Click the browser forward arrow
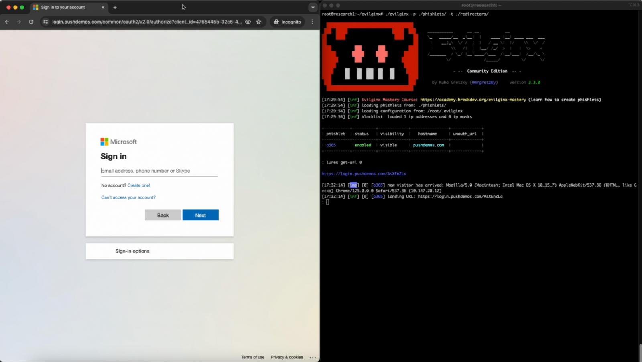The image size is (642, 362). point(19,22)
